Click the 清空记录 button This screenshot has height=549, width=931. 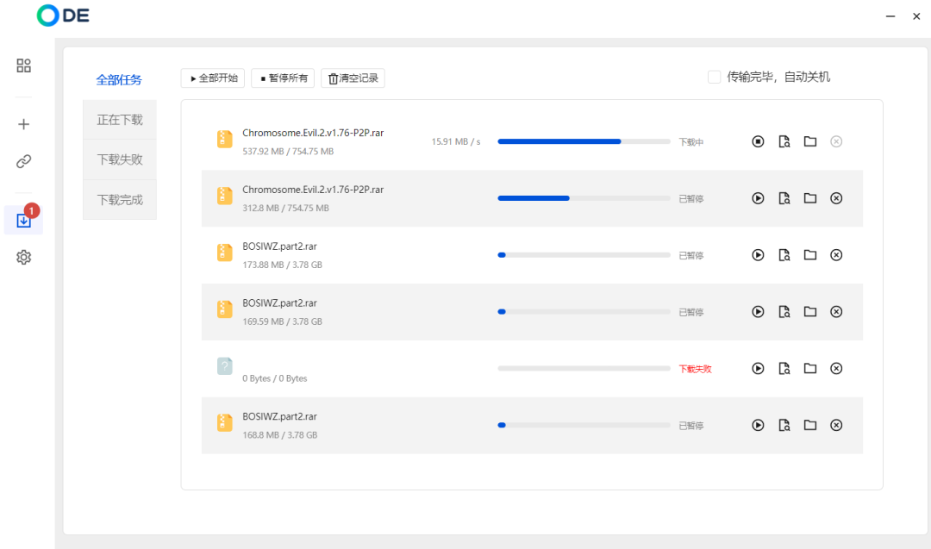[x=353, y=78]
